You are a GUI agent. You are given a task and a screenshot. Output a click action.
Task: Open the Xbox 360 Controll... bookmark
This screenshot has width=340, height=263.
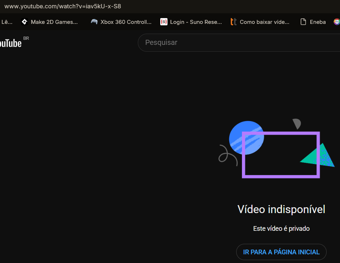[x=121, y=22]
